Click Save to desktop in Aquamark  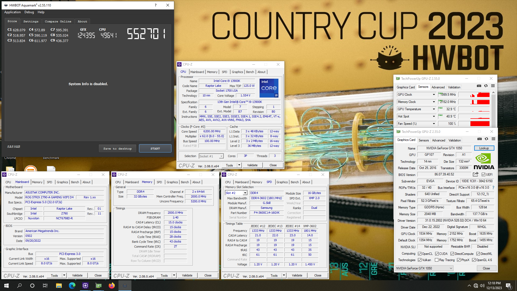pyautogui.click(x=117, y=148)
